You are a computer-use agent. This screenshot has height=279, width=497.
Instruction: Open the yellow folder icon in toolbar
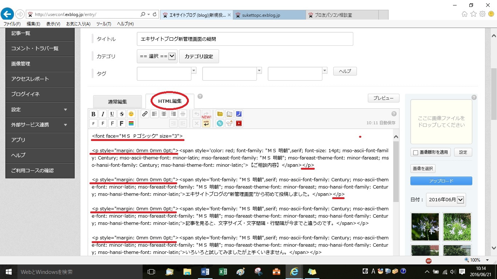(220, 114)
